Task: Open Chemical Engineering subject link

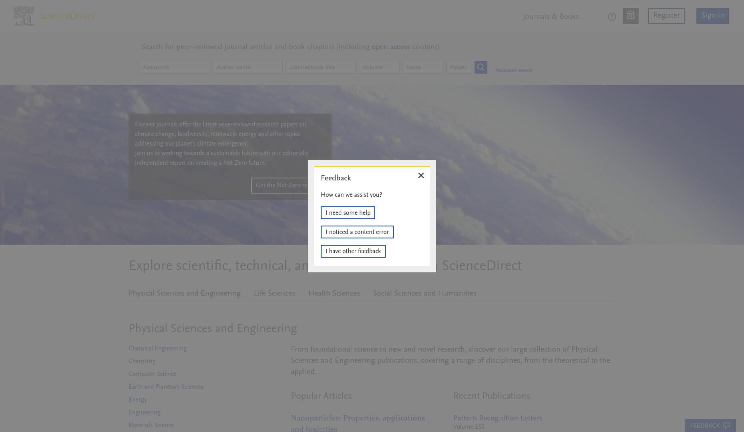Action: pyautogui.click(x=158, y=348)
